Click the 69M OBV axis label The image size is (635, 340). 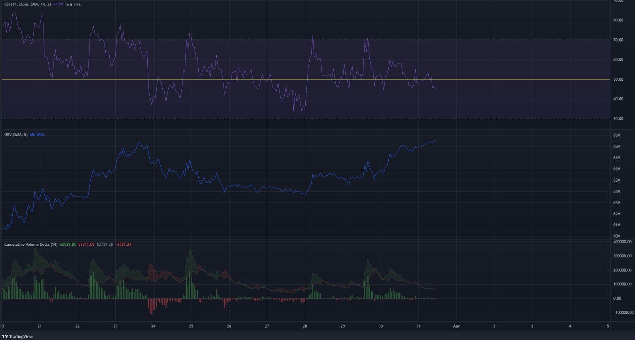[616, 135]
